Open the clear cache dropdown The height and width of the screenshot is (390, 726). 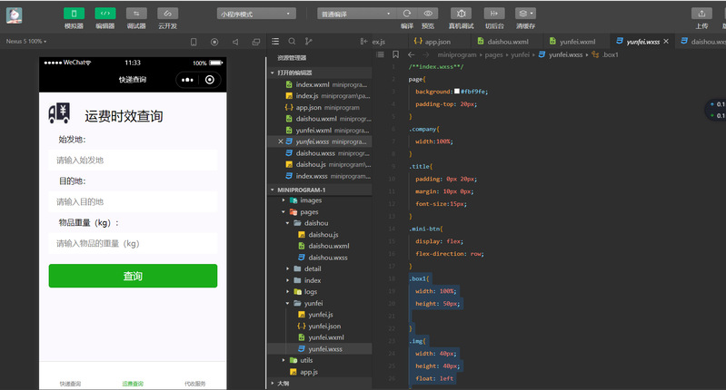(525, 14)
